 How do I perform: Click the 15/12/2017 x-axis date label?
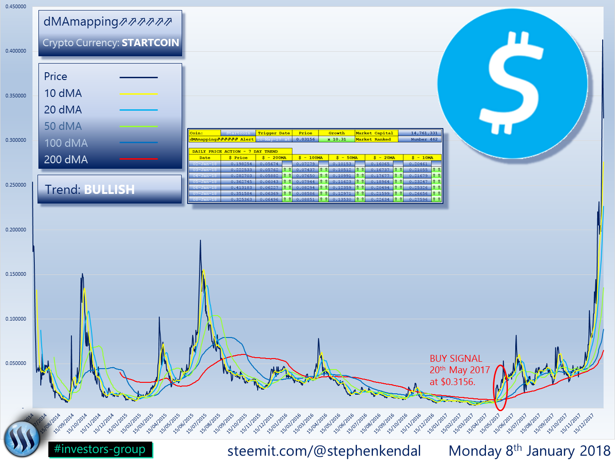pyautogui.click(x=583, y=424)
